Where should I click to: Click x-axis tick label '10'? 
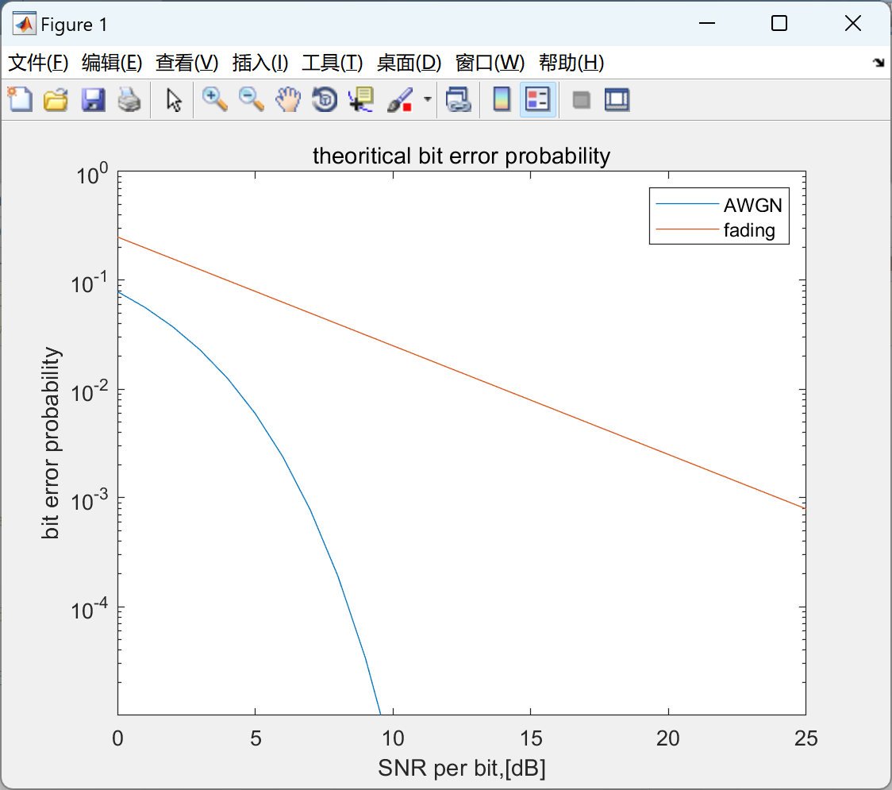click(393, 738)
